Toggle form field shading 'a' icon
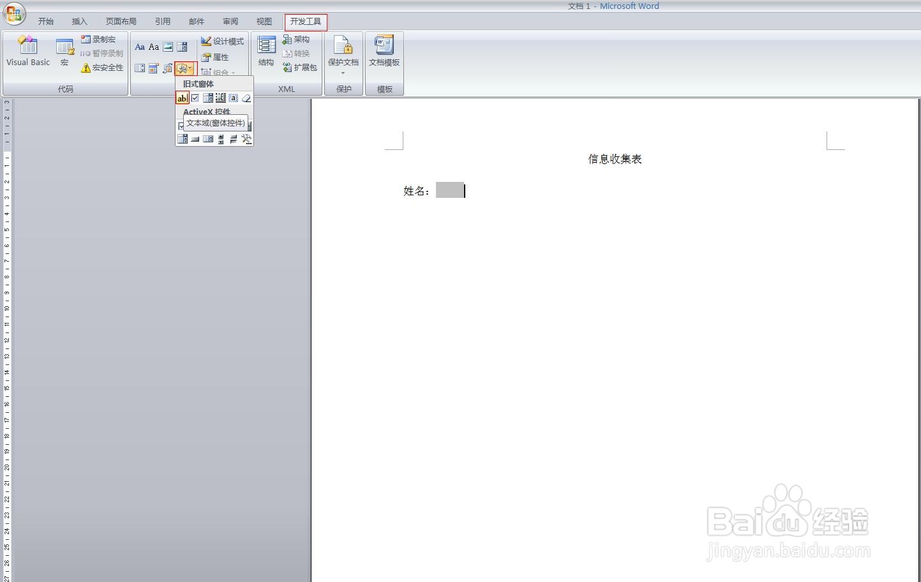Screen dimensions: 921x582 [234, 98]
